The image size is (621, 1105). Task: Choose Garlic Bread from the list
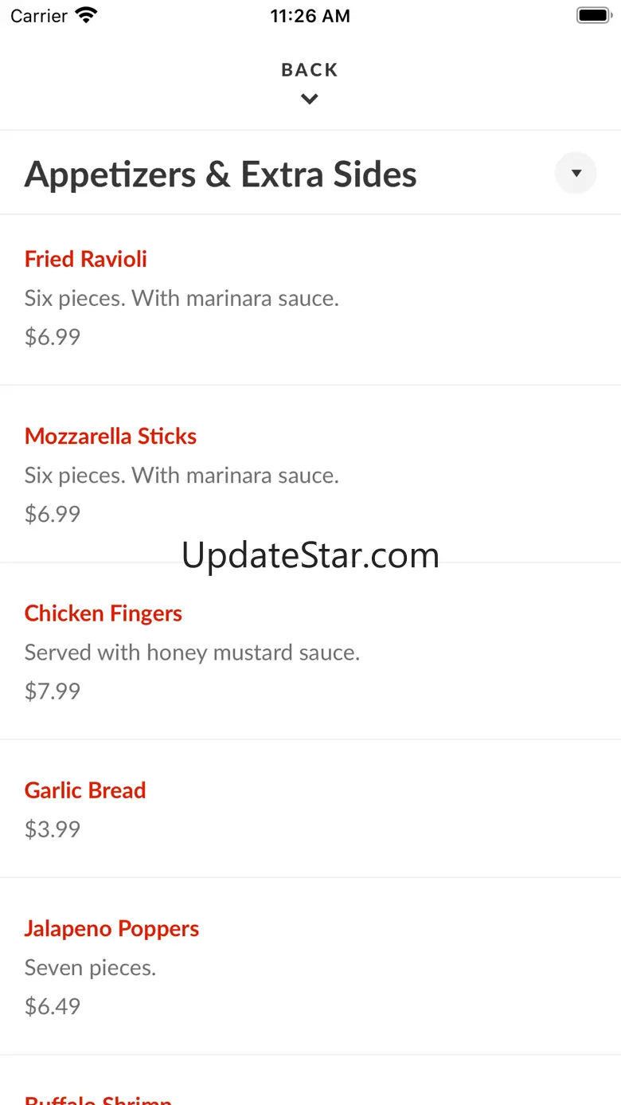point(310,809)
